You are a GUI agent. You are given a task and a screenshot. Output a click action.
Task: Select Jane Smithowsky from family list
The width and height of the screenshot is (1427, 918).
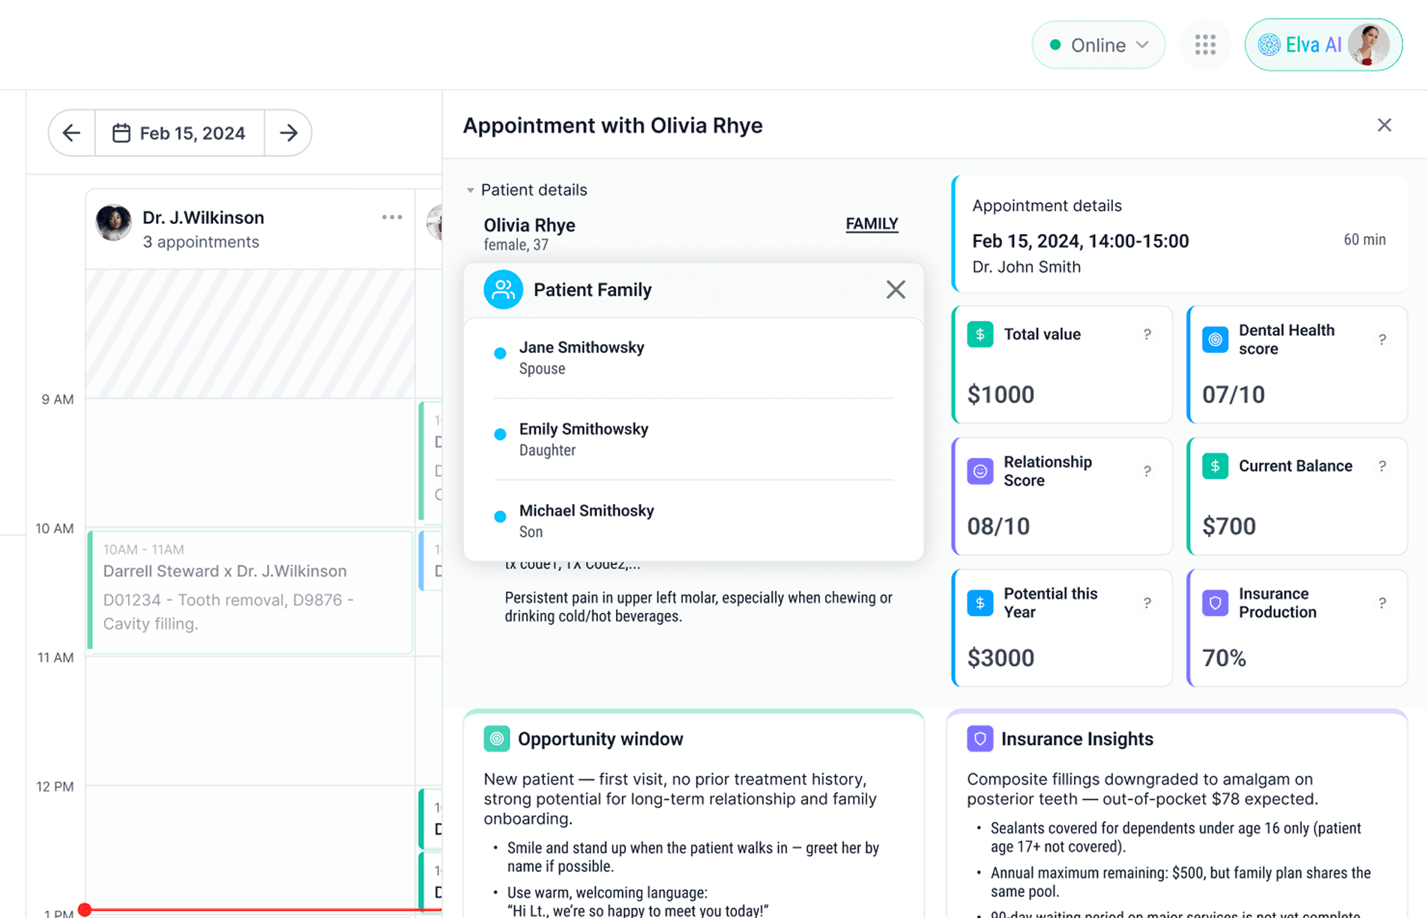click(x=581, y=357)
